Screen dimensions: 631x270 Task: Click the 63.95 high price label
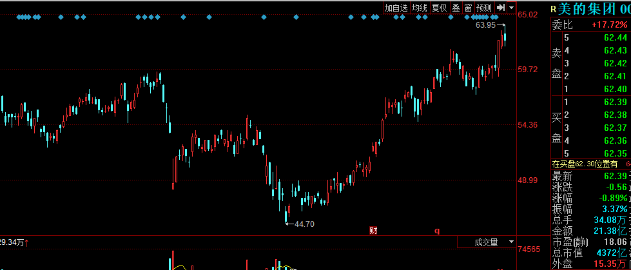click(x=485, y=25)
